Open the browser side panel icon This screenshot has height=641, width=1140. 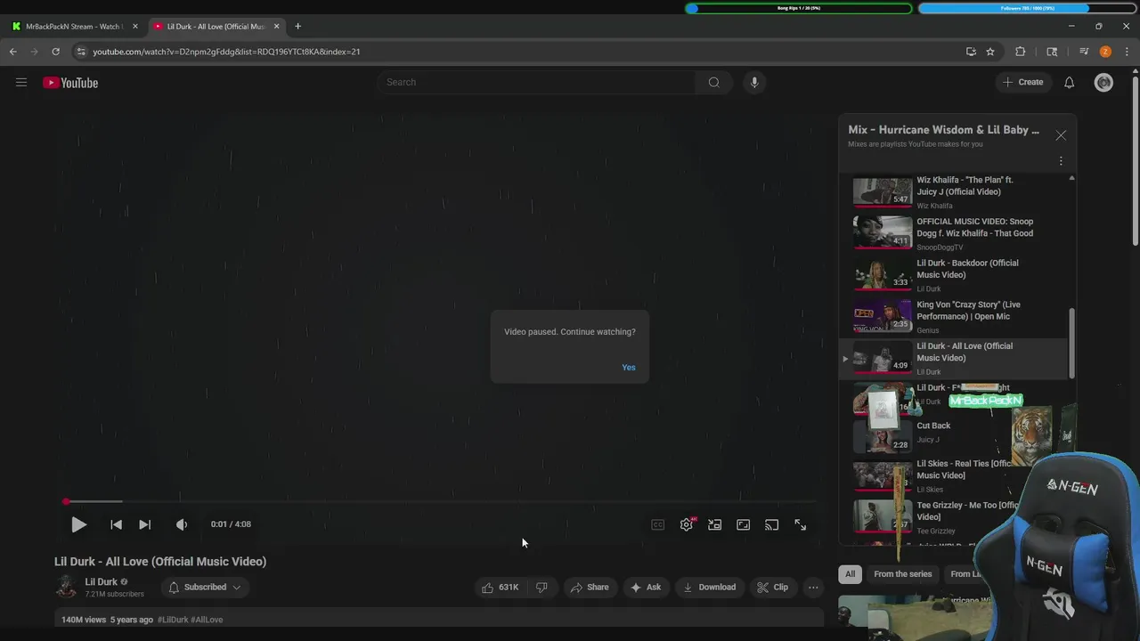coord(1052,52)
